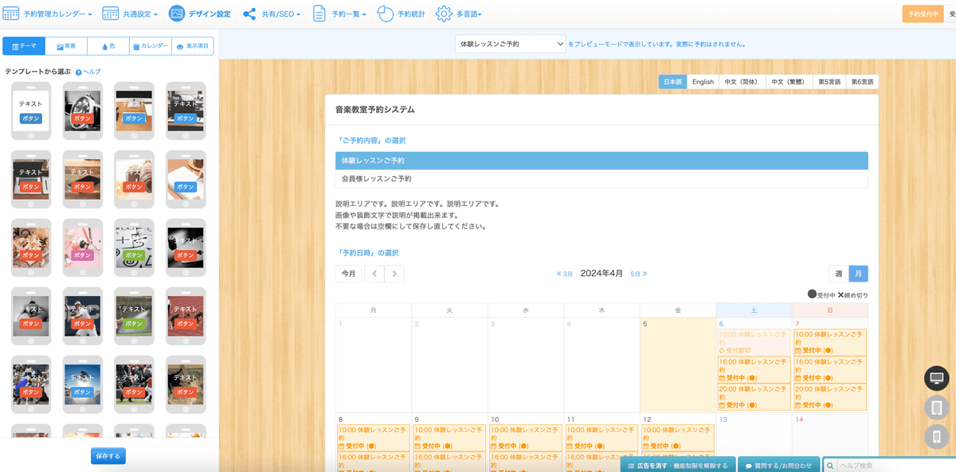Switch preview language to English
The image size is (956, 472).
point(703,82)
